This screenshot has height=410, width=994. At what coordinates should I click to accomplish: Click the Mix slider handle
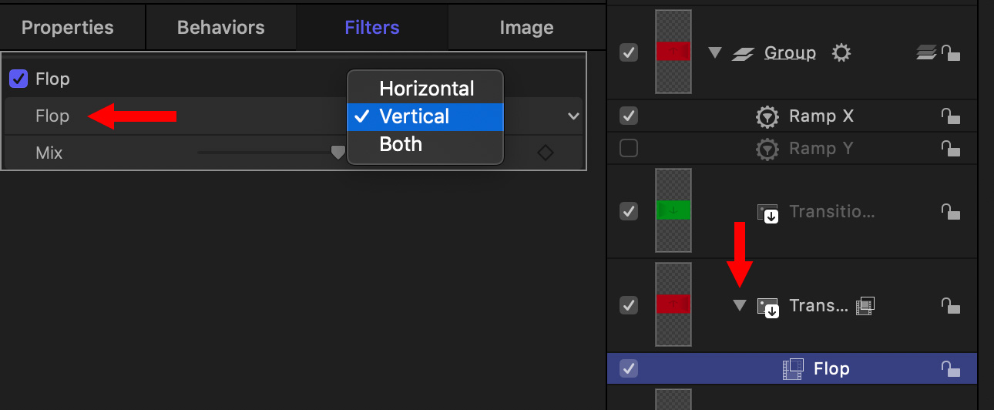pyautogui.click(x=337, y=153)
